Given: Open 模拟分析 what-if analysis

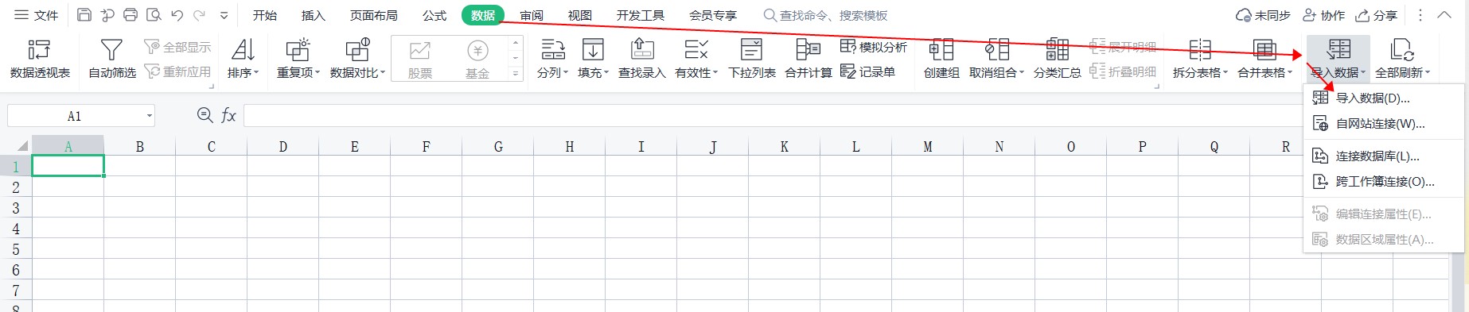Looking at the screenshot, I should click(x=874, y=47).
